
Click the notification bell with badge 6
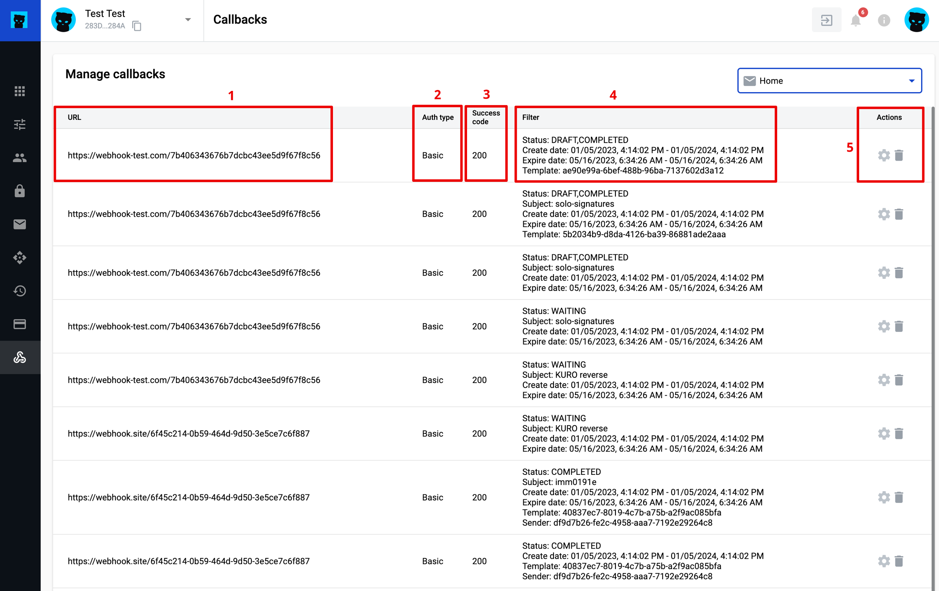pyautogui.click(x=855, y=20)
